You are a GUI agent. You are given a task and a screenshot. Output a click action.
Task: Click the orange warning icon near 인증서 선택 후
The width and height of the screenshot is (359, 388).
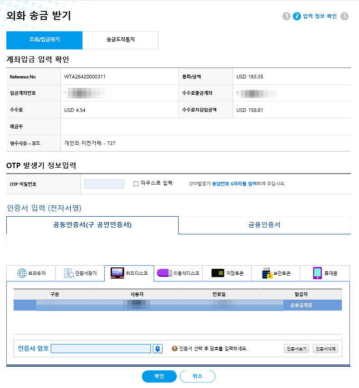tap(175, 349)
